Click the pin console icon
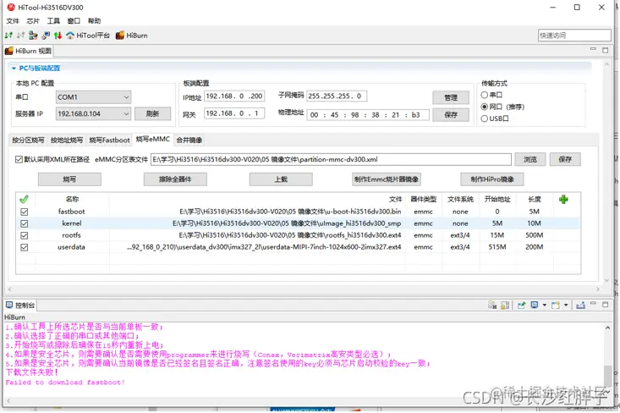This screenshot has width=620, height=413. pyautogui.click(x=522, y=305)
